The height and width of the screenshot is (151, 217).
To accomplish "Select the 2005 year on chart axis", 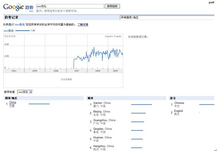I will click(35, 71).
